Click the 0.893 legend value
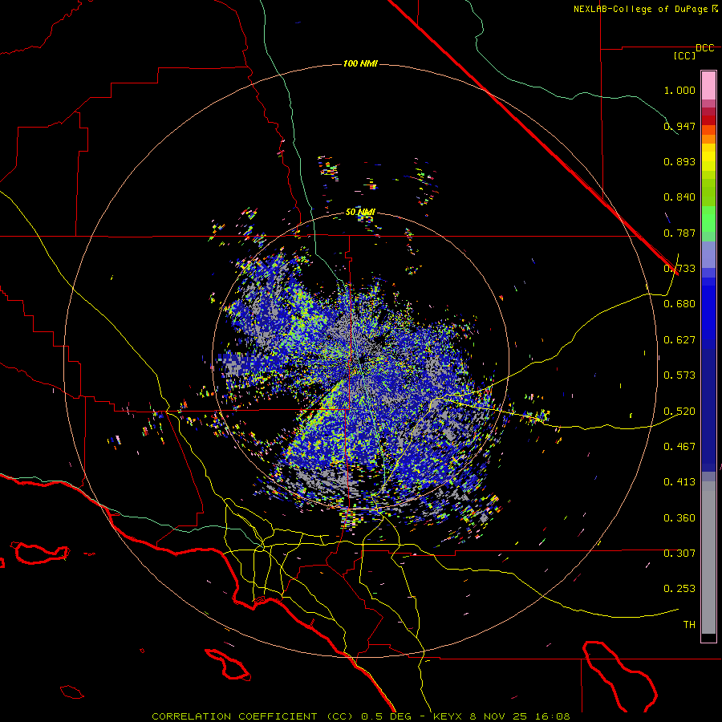The width and height of the screenshot is (722, 722). 679,161
